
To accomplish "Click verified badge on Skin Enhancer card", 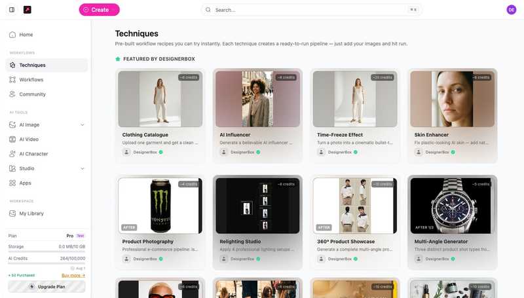I will point(453,152).
